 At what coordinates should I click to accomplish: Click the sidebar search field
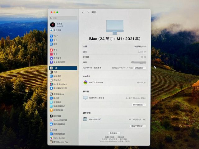coord(63,18)
